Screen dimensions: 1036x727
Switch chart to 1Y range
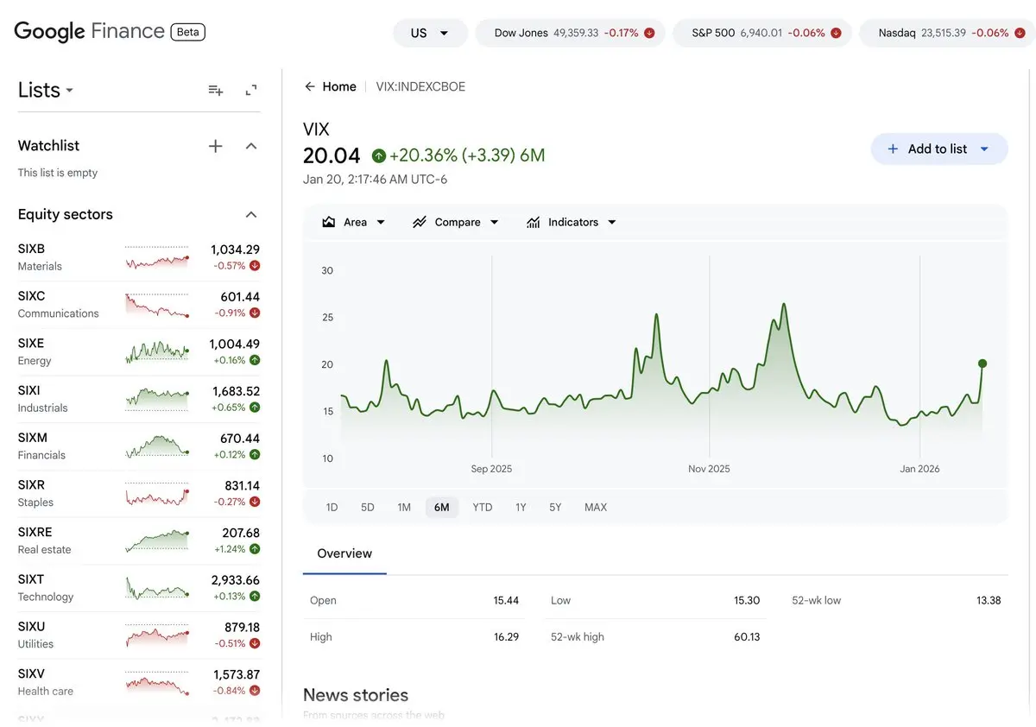pyautogui.click(x=521, y=507)
